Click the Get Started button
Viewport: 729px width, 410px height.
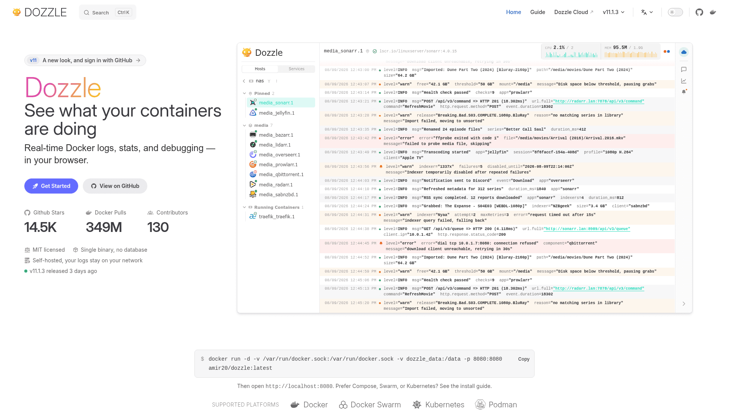(x=51, y=186)
